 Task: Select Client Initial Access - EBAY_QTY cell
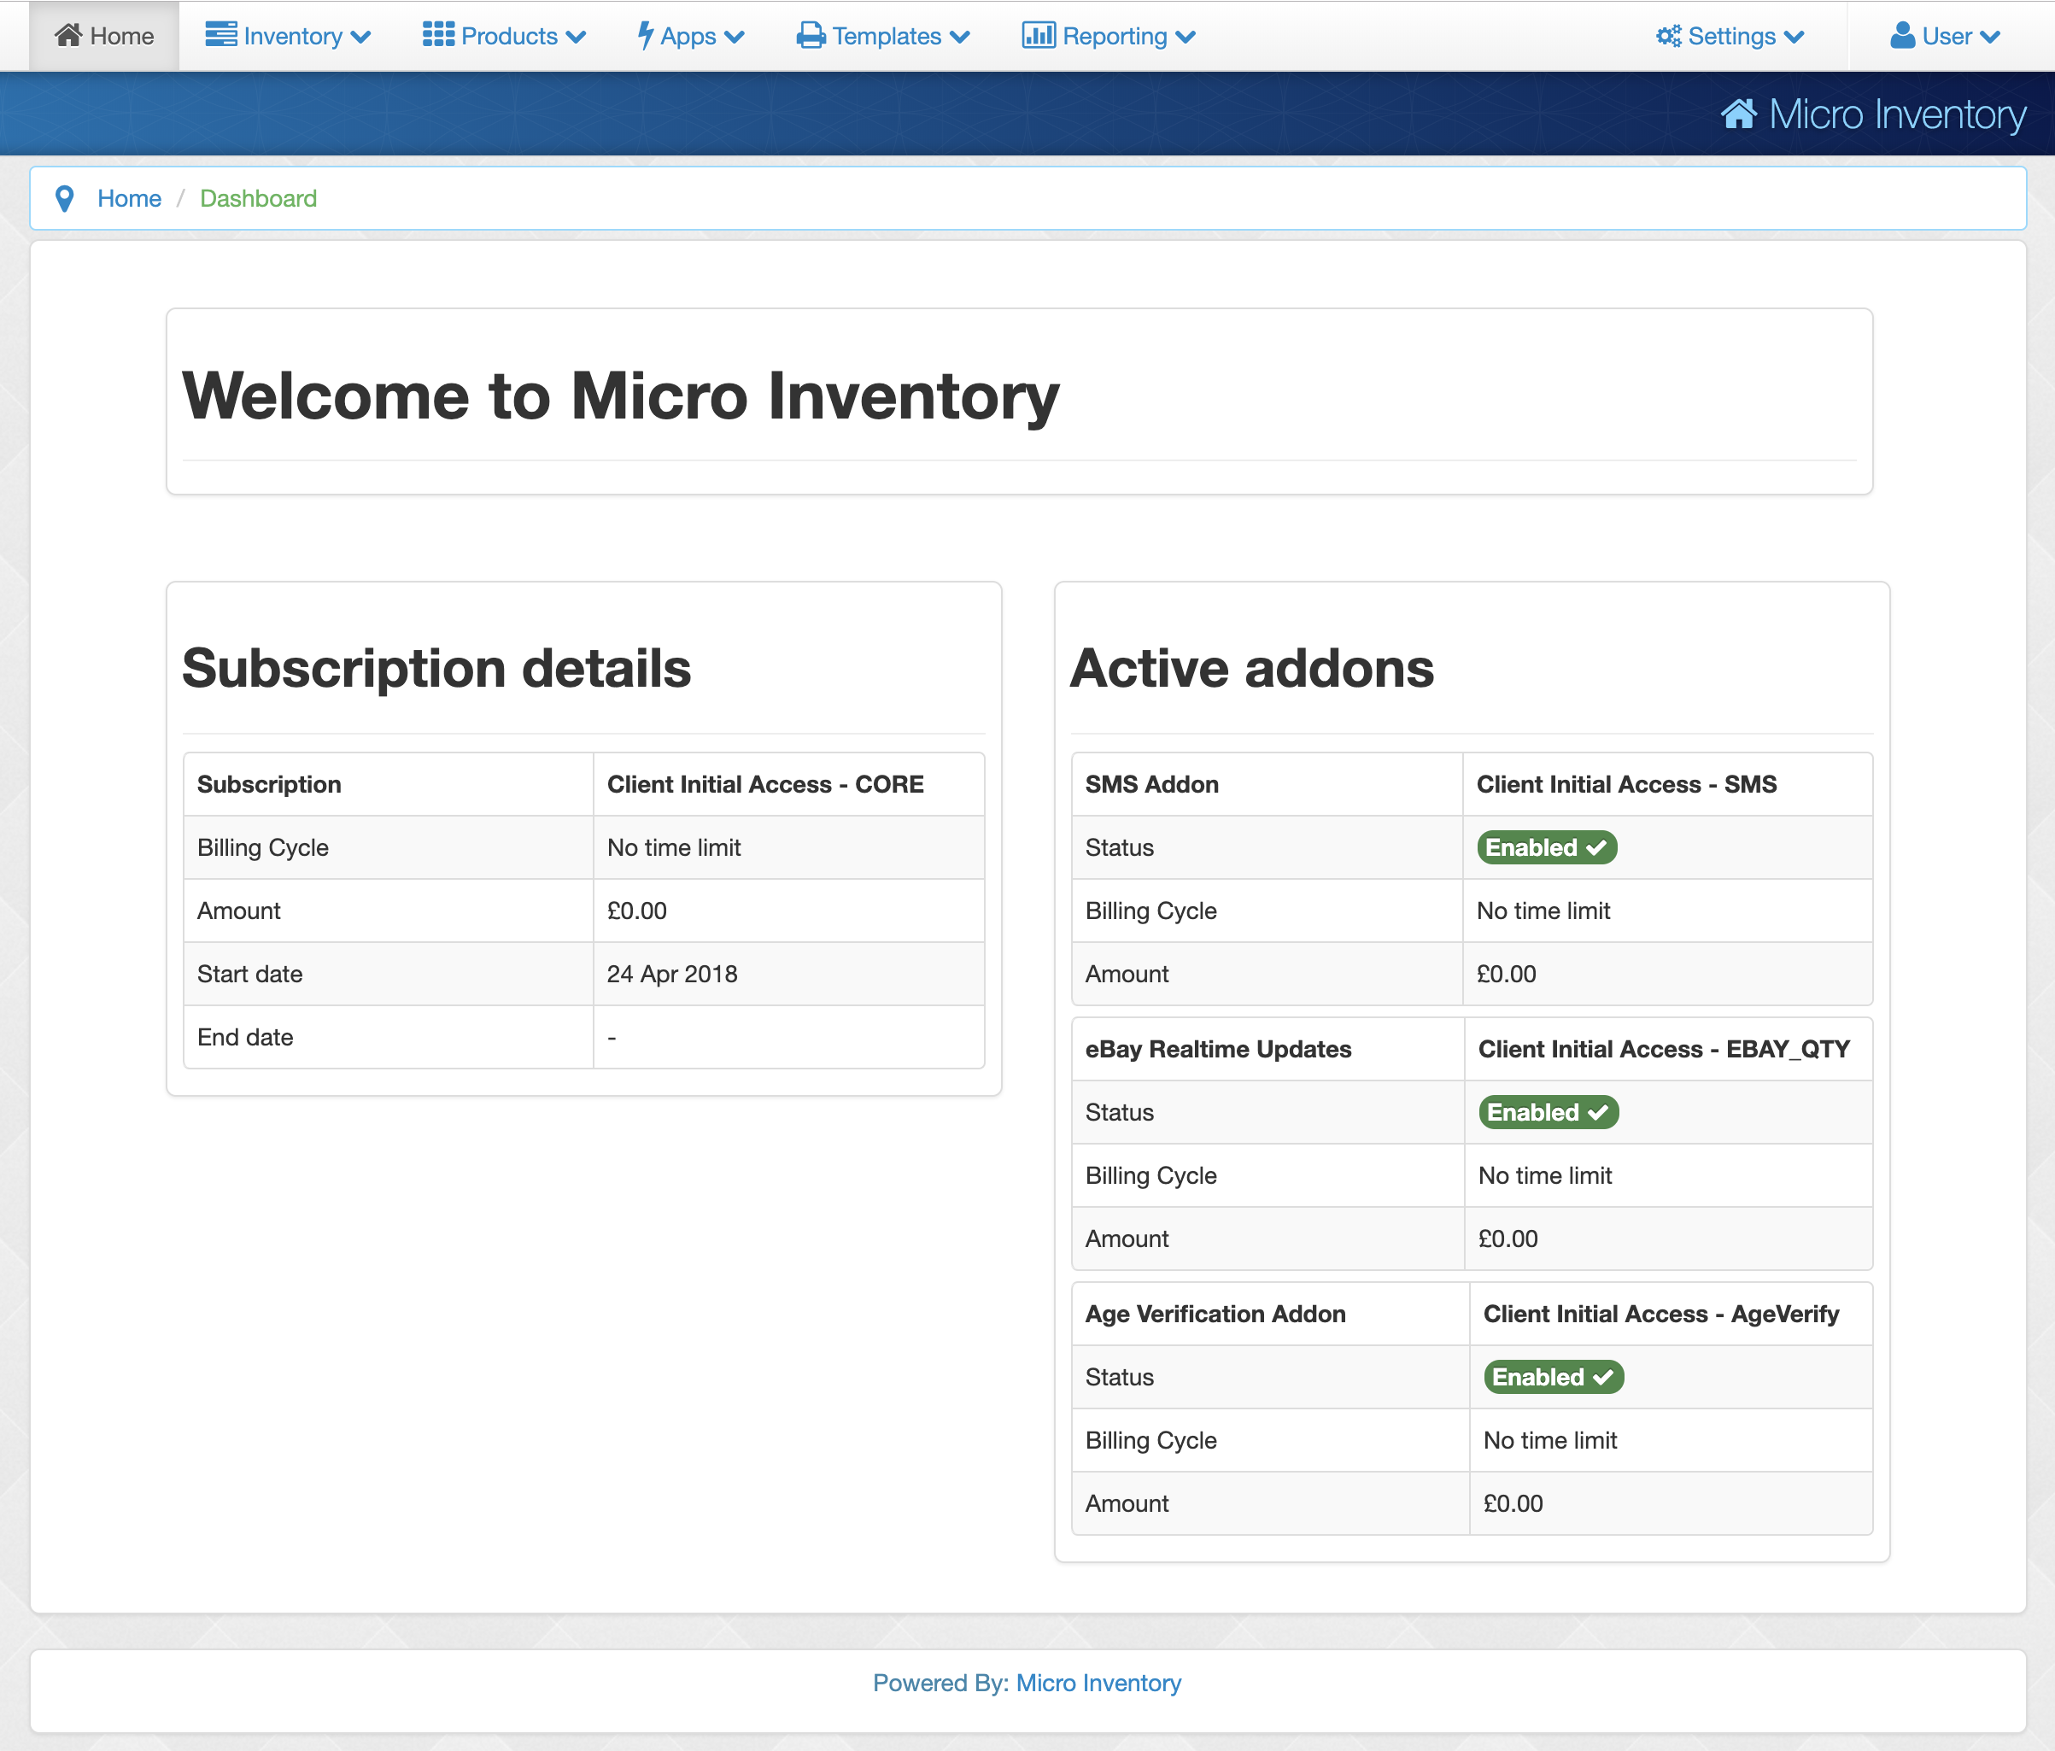pyautogui.click(x=1668, y=1050)
